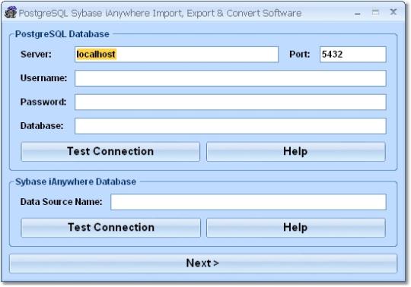Close the application window
Viewport: 411px width, 287px height.
coord(393,11)
